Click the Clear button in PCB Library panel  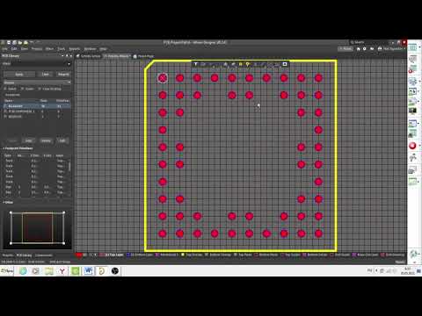coord(45,75)
